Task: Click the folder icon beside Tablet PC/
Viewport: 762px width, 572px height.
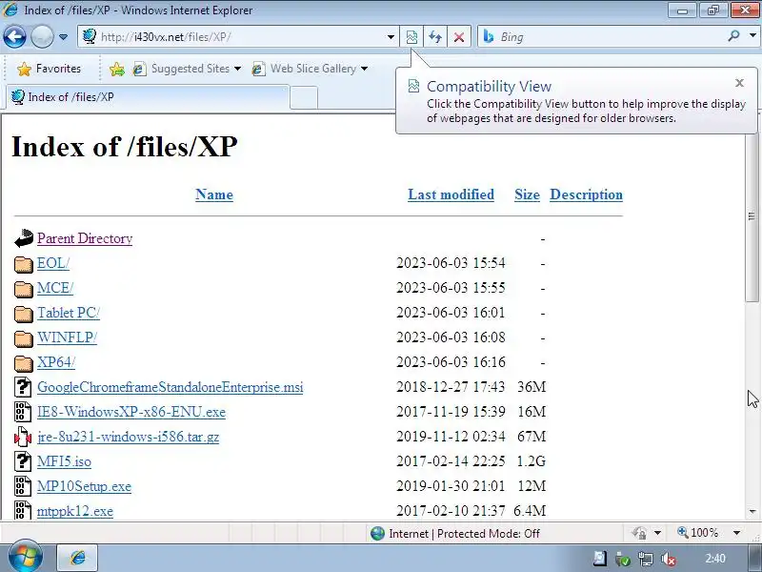Action: (x=23, y=314)
